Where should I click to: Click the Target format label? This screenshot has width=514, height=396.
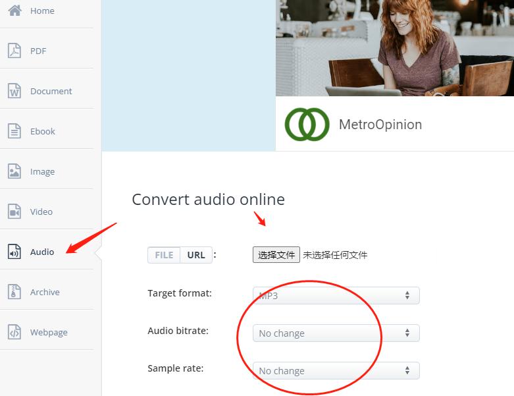coord(180,293)
